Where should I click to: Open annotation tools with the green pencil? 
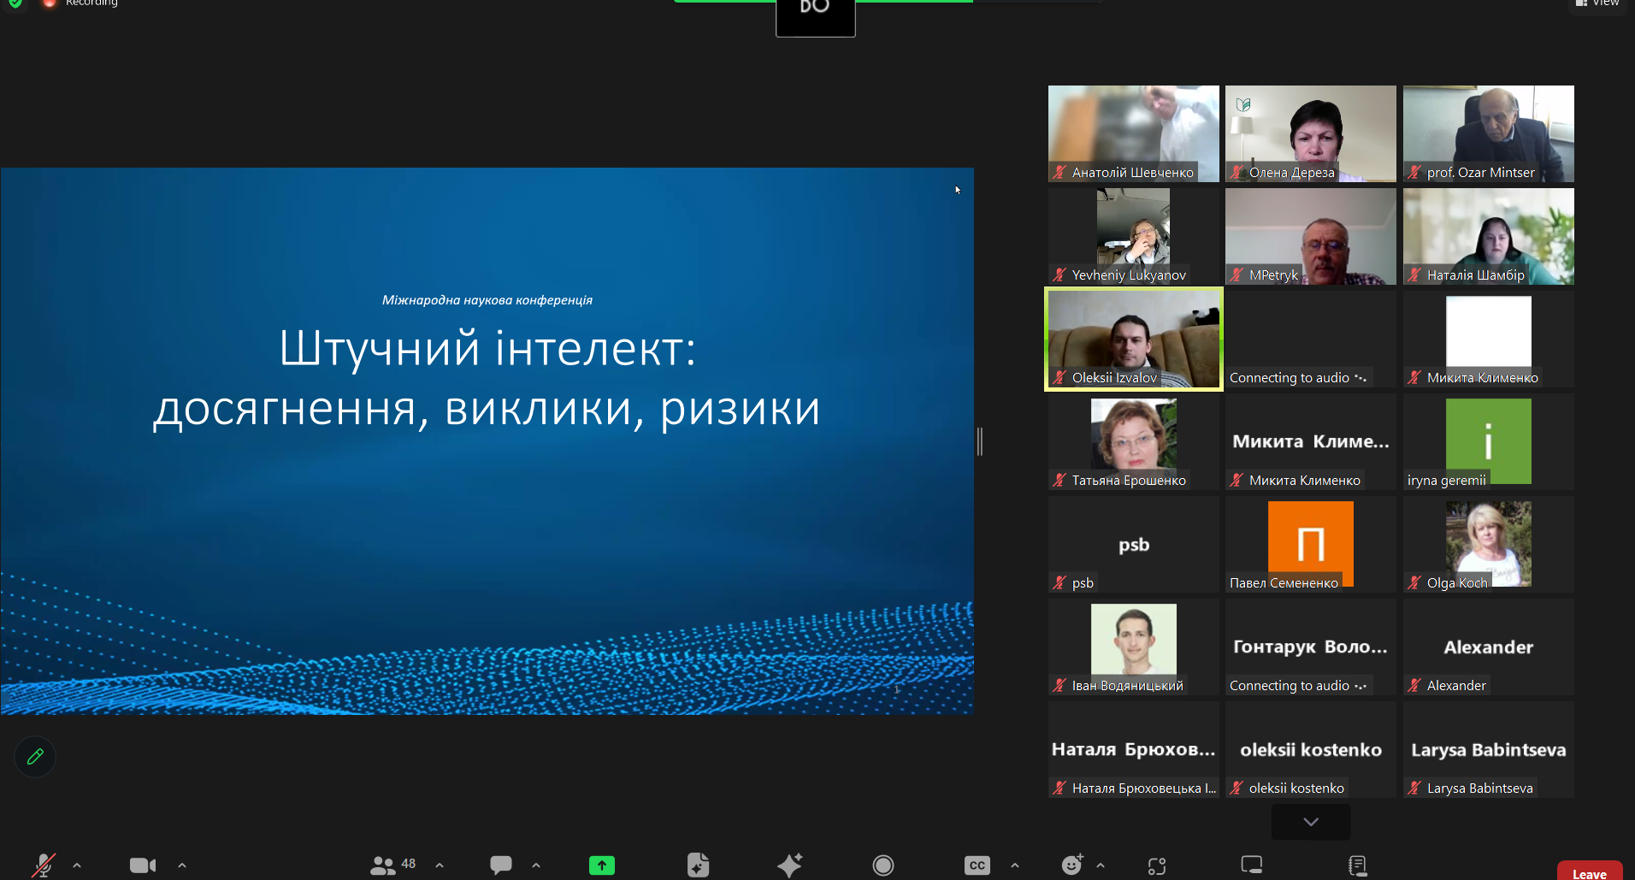35,757
